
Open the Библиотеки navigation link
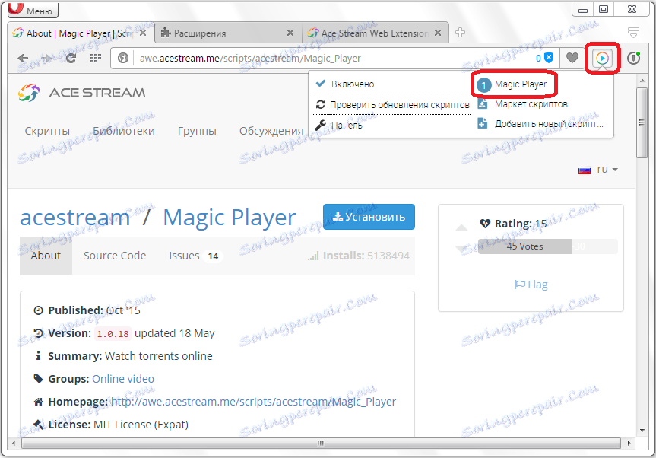(123, 131)
